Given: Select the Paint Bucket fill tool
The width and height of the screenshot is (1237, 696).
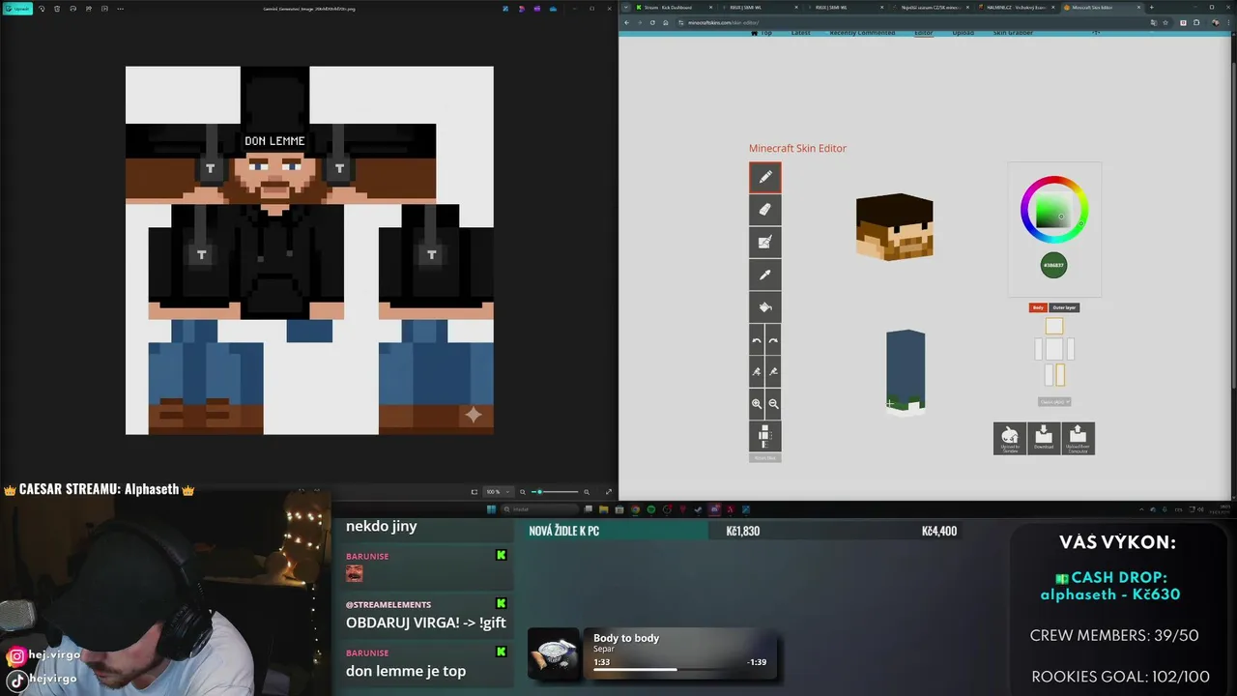Looking at the screenshot, I should [x=764, y=307].
